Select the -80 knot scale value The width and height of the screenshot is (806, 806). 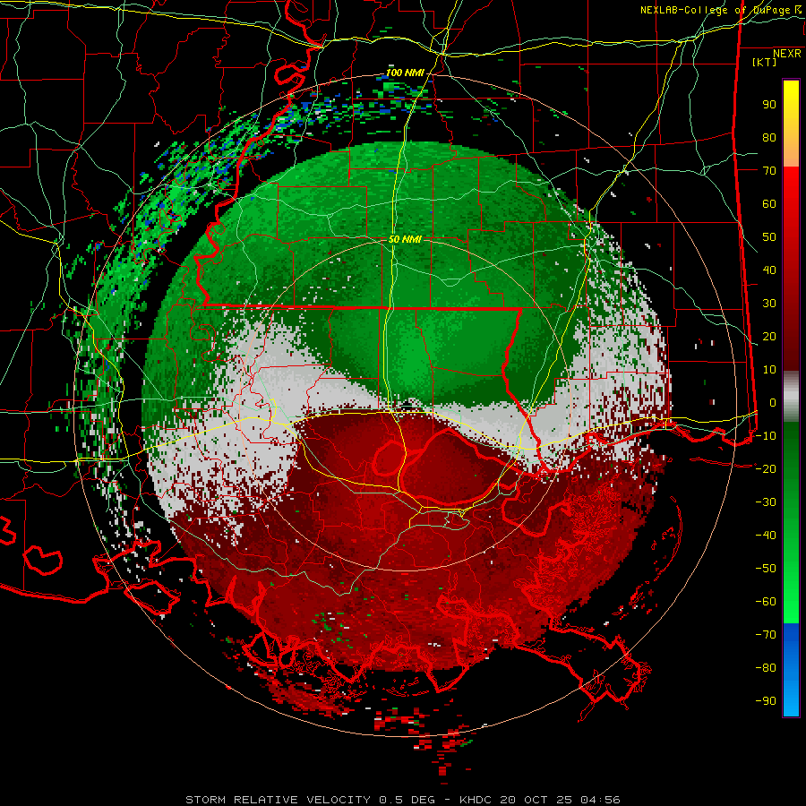click(x=766, y=668)
